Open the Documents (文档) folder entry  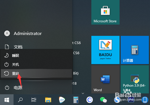14,47
